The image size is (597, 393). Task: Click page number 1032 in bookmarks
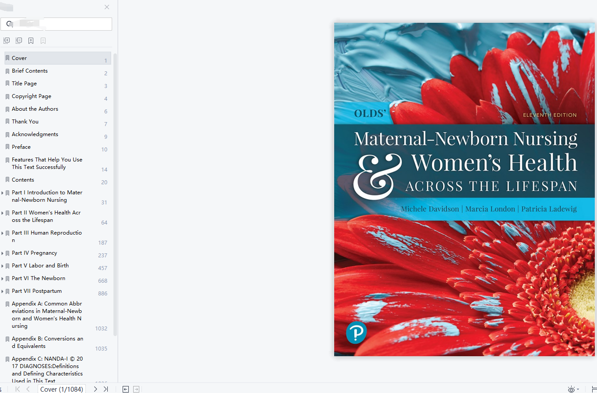coord(101,329)
